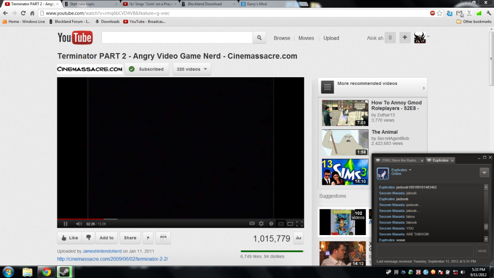Open the 102 videos playlist thumbnail

tap(343, 222)
